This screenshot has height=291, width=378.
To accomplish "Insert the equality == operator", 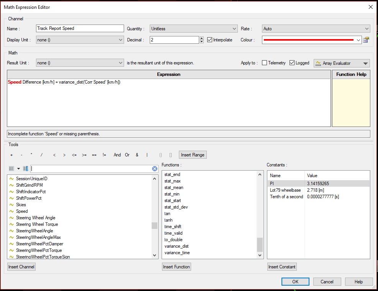I will (x=94, y=155).
